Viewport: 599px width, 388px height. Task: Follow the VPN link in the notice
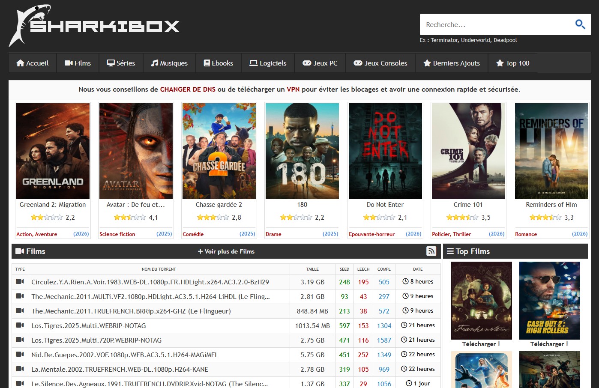(293, 90)
